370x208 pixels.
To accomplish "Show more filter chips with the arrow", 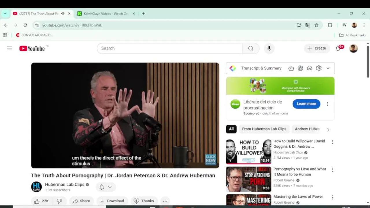I will (328, 129).
